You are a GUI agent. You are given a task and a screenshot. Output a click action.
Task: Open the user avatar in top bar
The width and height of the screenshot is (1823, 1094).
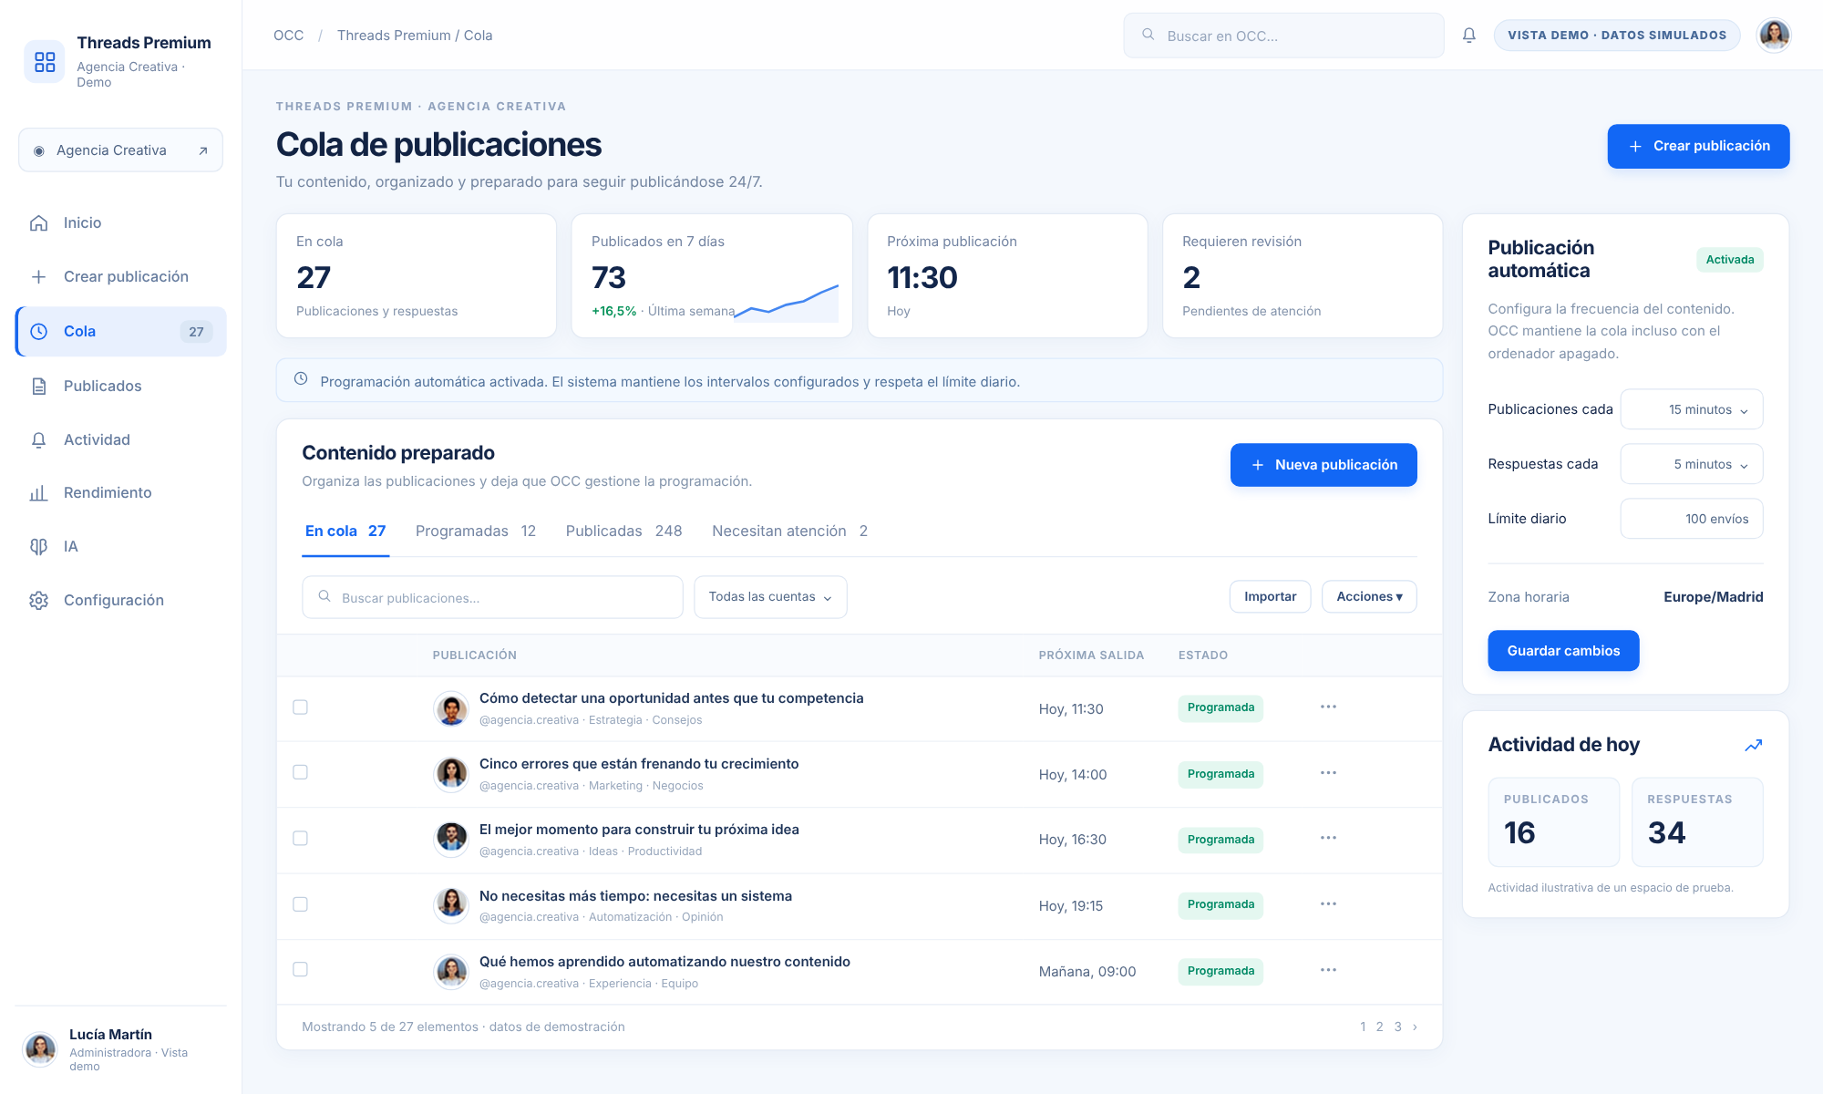(1774, 36)
